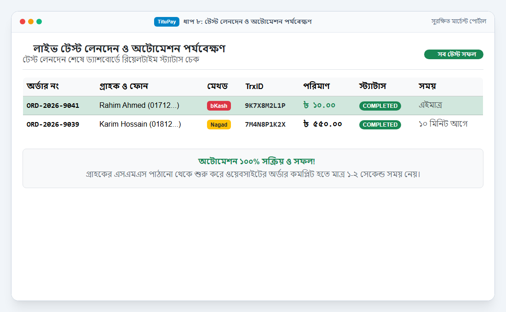Viewport: 506px width, 312px height.
Task: Click COMPLETED badge for order ORD-2026-9039
Action: click(x=380, y=125)
